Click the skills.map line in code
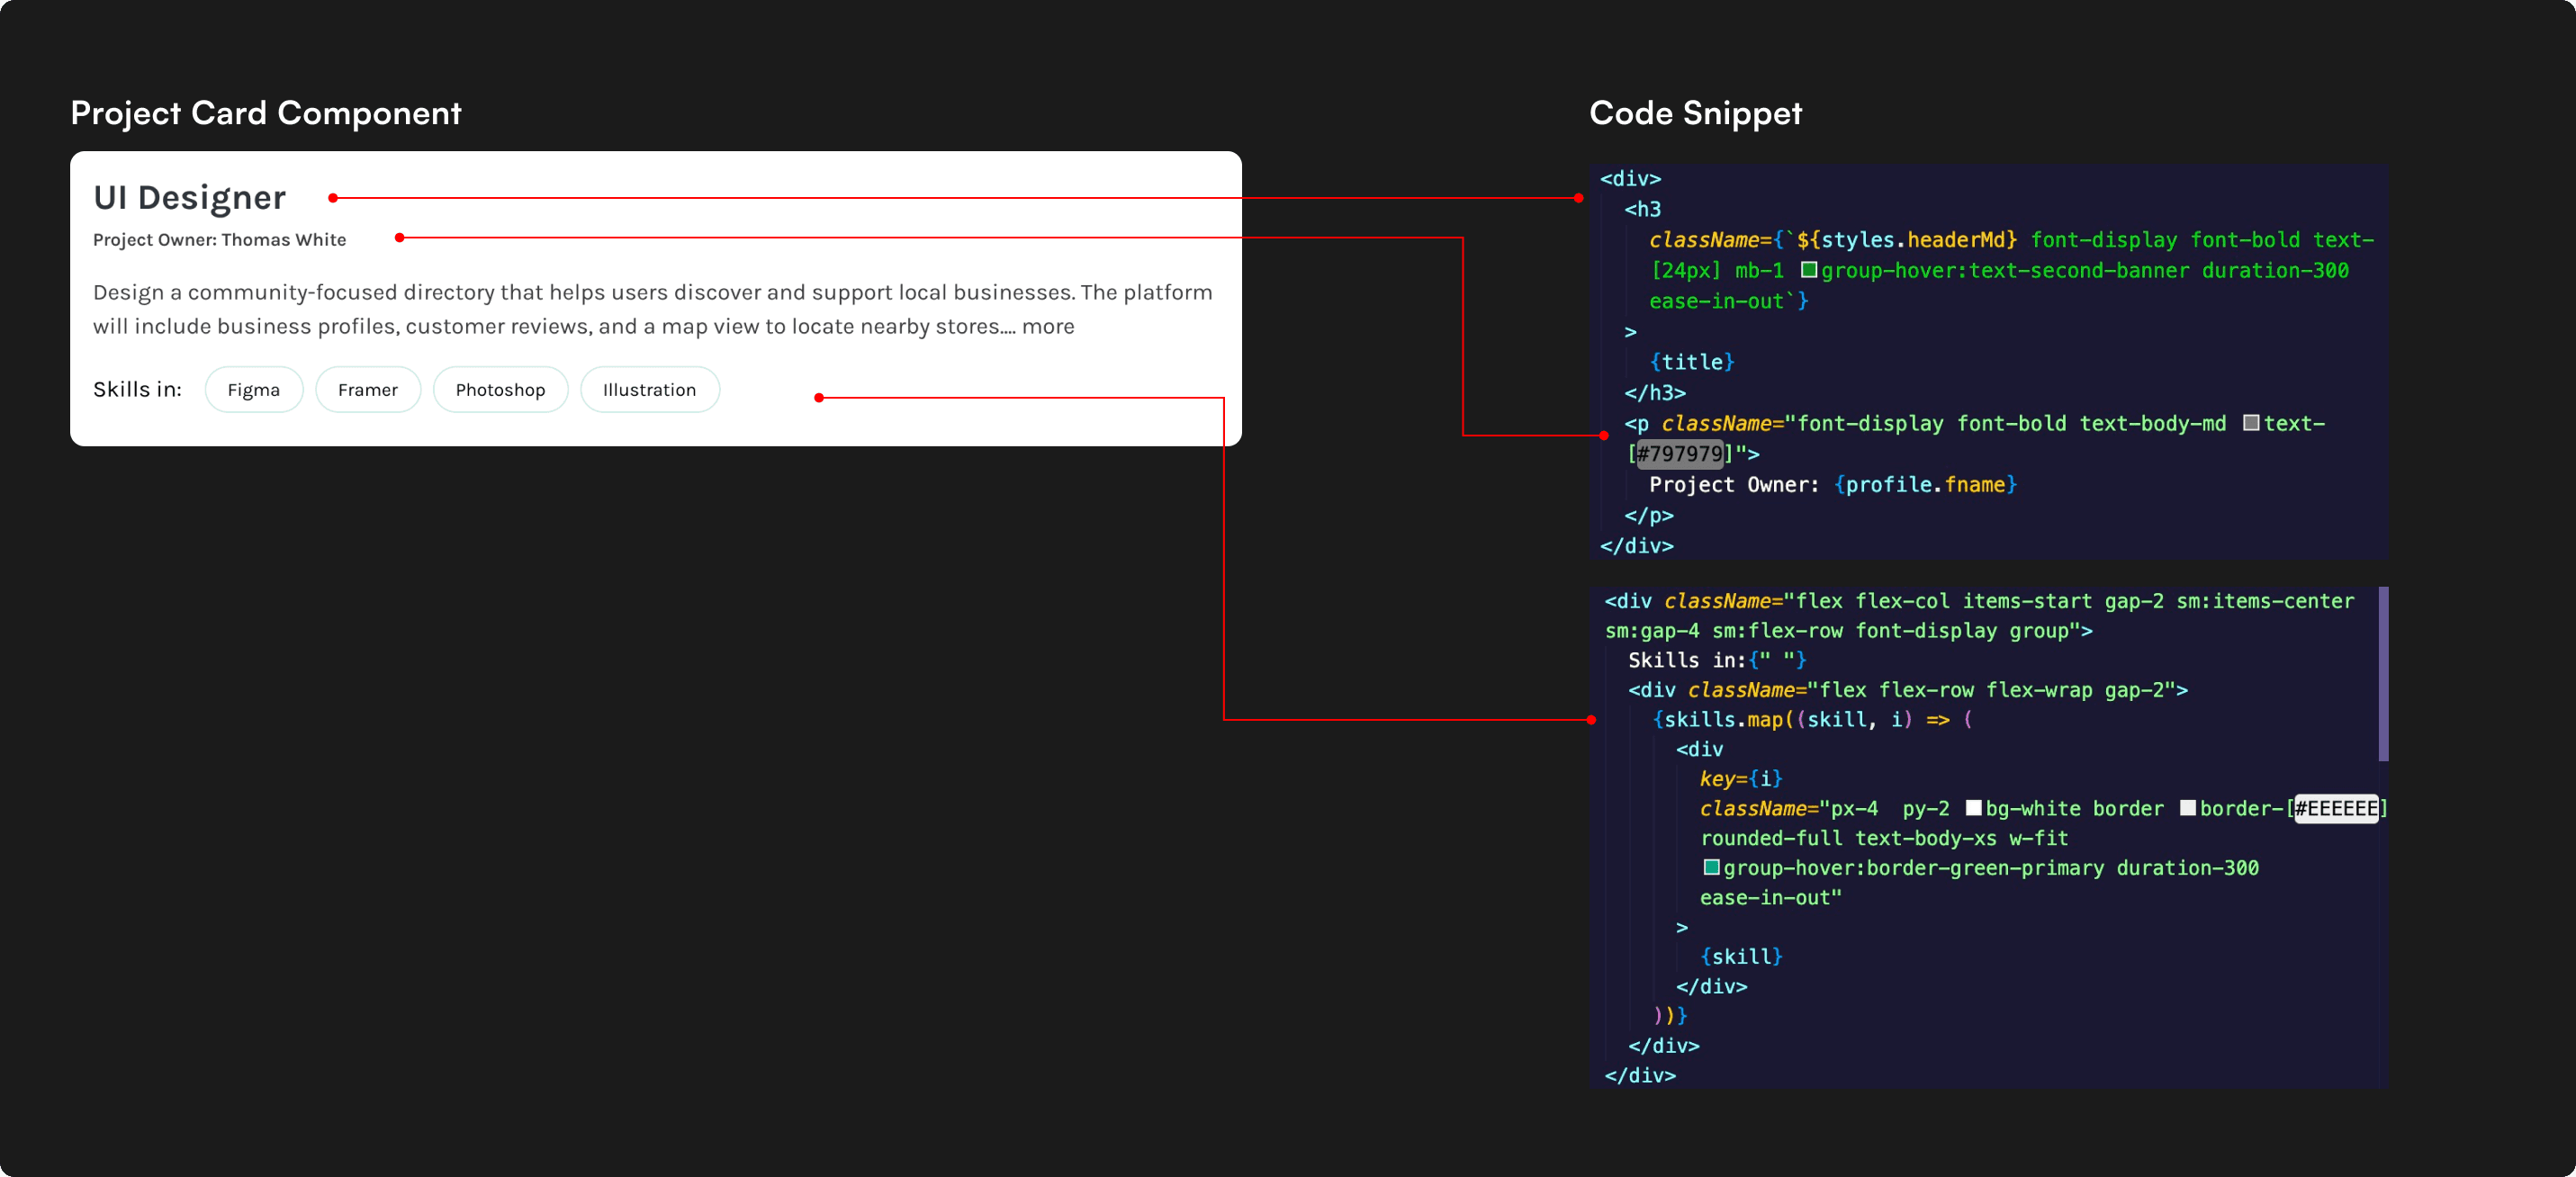The width and height of the screenshot is (2576, 1177). tap(1812, 720)
